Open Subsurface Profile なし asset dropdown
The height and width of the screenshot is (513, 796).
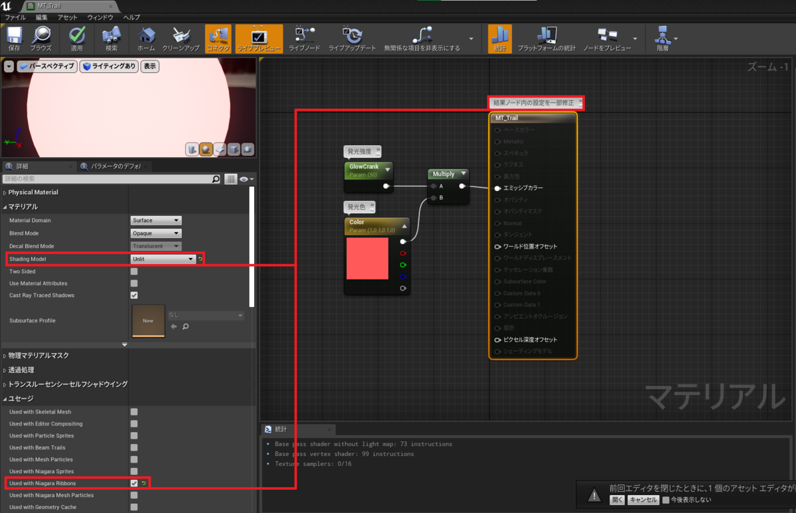pos(206,315)
